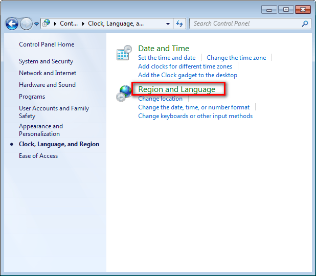Click the Control Panel globe icon in address bar

point(46,24)
